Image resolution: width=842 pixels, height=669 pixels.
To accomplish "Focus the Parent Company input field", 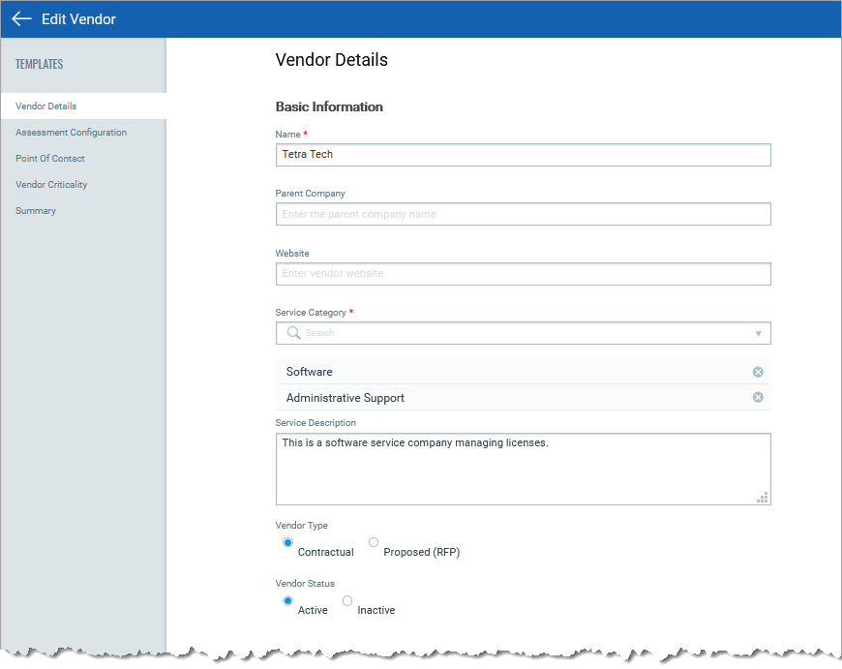I will click(x=523, y=214).
